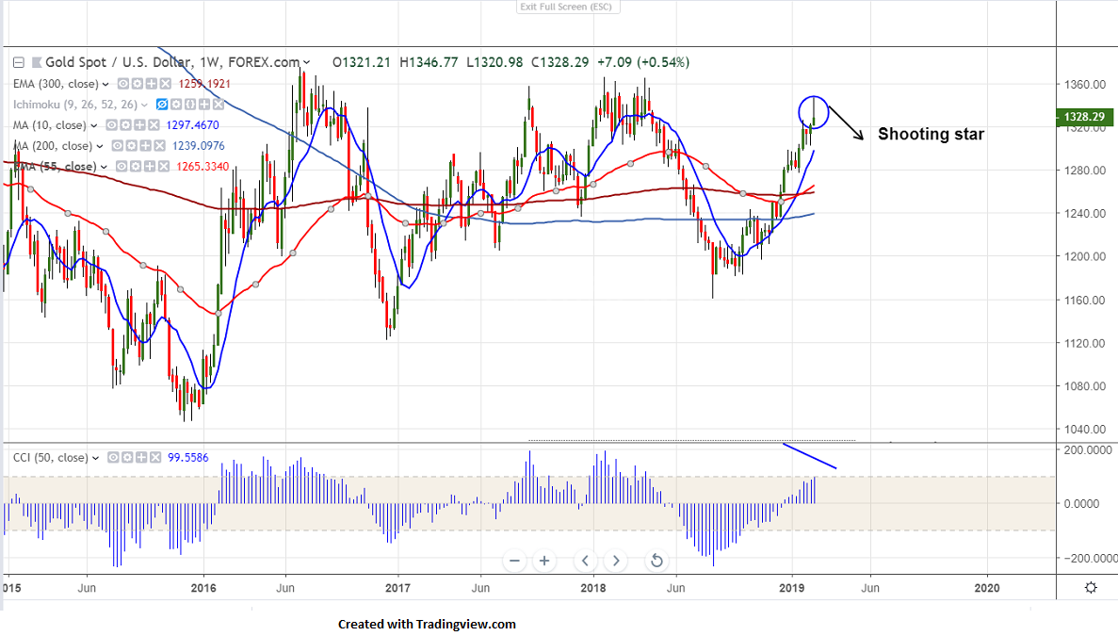This screenshot has height=636, width=1118.
Task: Open chart settings gear in bottom corner
Action: coord(1091,588)
